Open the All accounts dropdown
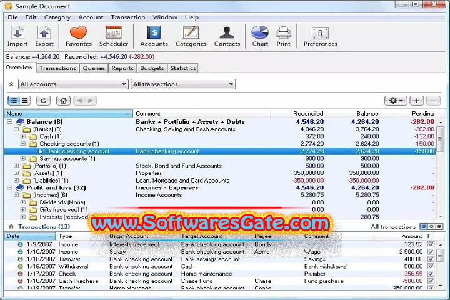 [x=73, y=84]
